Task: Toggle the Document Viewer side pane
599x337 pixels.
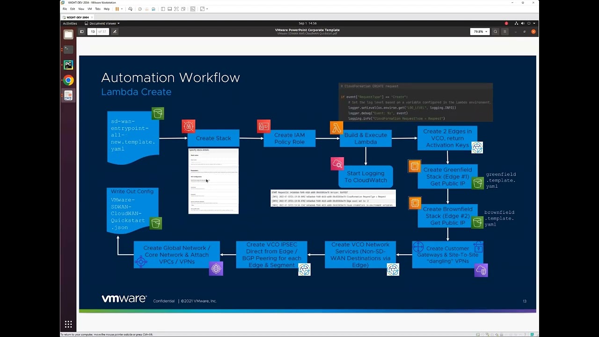Action: [x=81, y=32]
